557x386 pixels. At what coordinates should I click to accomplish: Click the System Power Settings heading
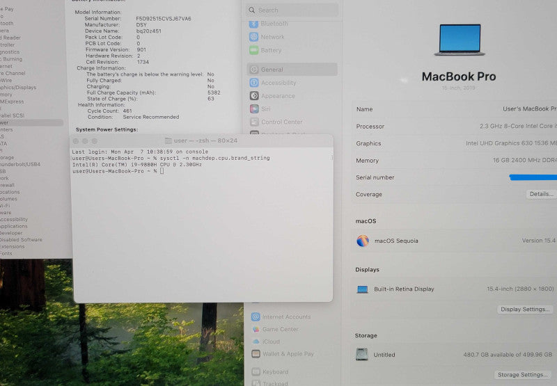[107, 129]
